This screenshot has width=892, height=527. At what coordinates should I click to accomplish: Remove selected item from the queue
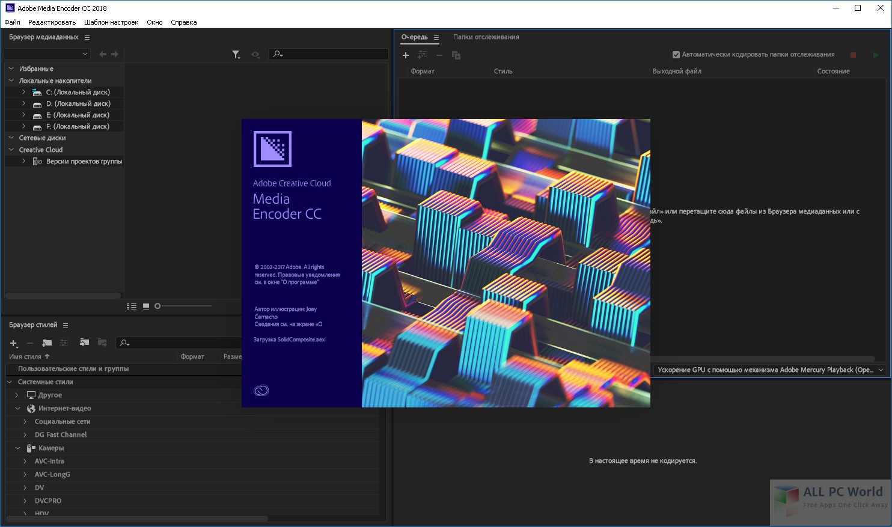439,55
